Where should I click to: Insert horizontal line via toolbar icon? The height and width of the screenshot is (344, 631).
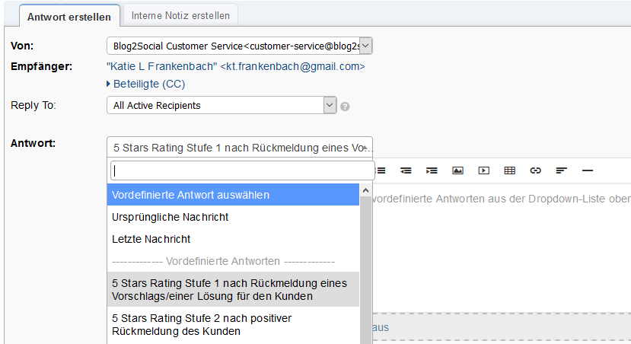(x=588, y=170)
